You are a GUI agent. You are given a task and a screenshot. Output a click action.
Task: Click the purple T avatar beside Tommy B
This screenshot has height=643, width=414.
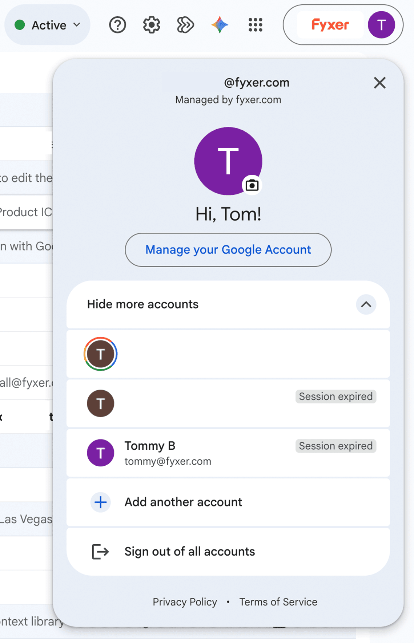pos(101,453)
